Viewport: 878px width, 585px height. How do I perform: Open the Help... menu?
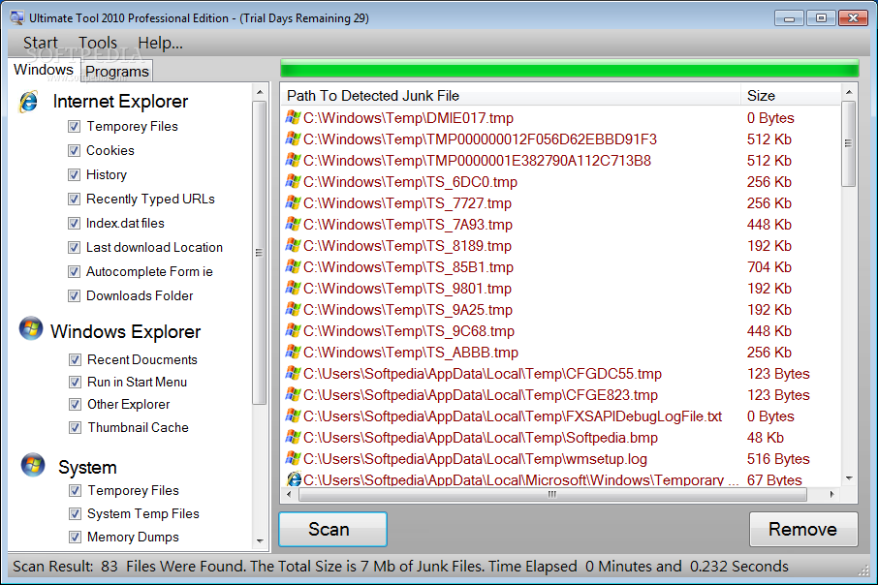pos(160,43)
